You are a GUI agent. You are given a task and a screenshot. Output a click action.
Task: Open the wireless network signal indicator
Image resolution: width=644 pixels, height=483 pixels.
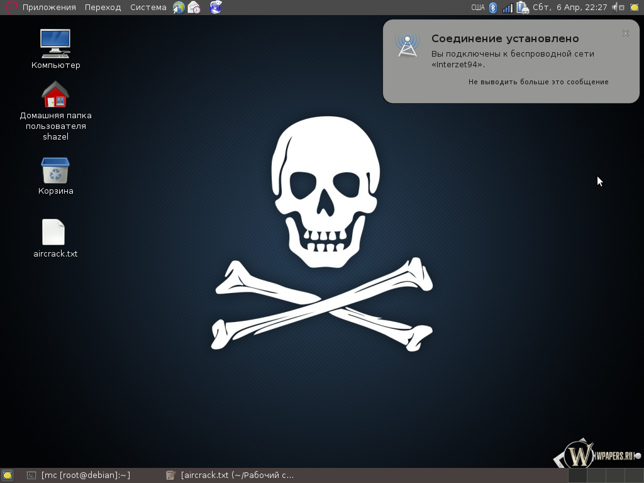point(508,8)
